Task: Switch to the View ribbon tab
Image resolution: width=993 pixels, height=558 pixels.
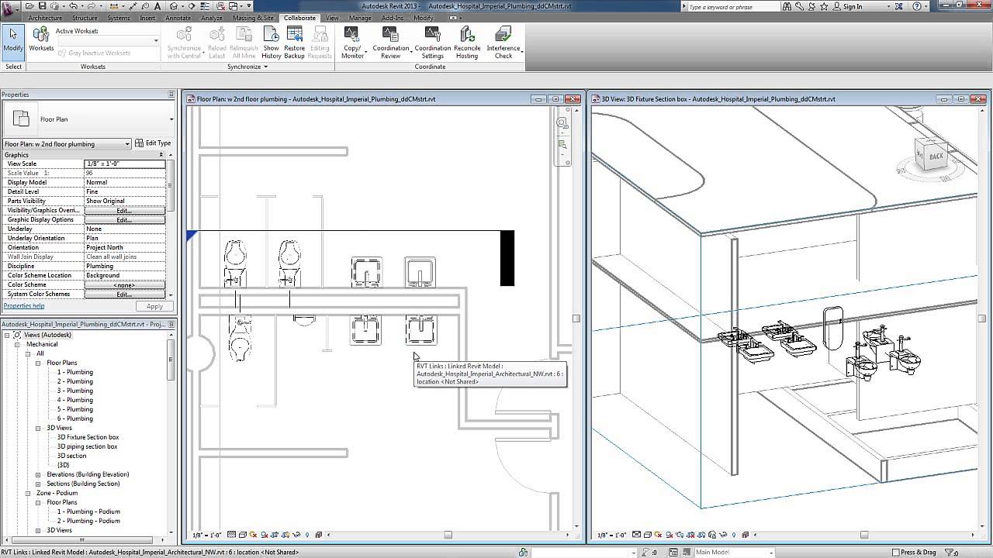Action: point(332,18)
